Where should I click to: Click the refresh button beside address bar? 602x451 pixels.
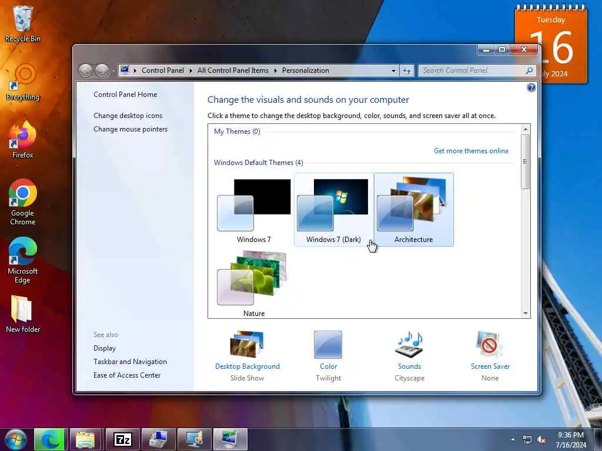407,70
